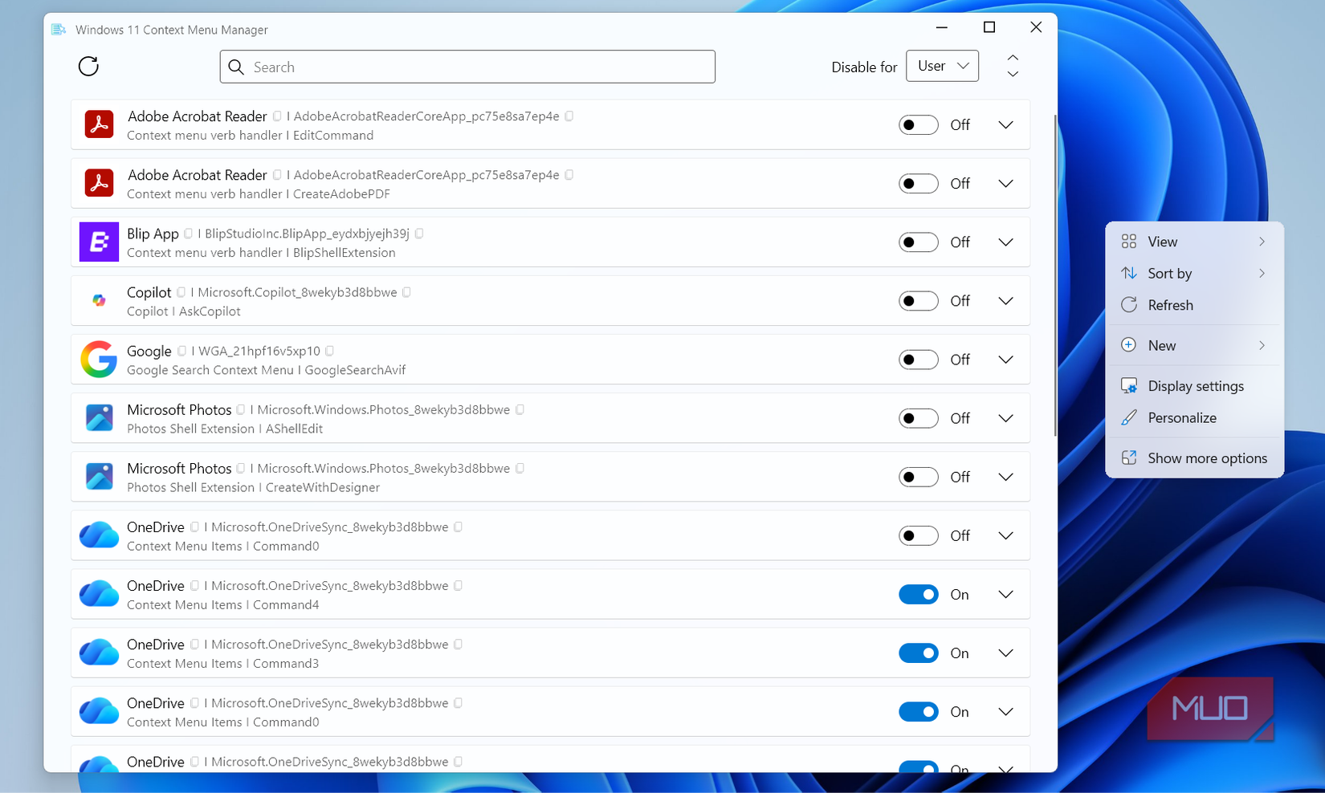This screenshot has width=1325, height=793.
Task: Choose Show more options
Action: [1194, 458]
